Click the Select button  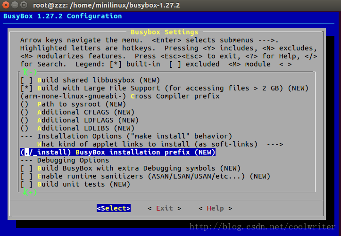pos(114,208)
